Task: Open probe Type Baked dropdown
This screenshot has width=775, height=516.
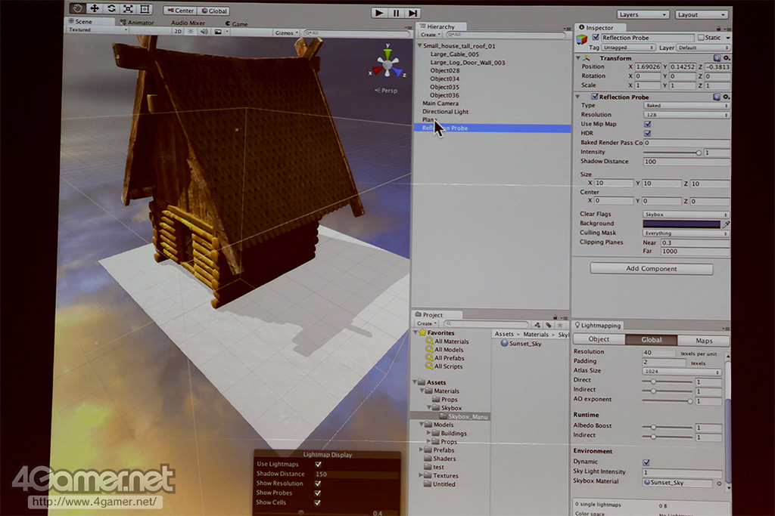Action: coord(686,105)
